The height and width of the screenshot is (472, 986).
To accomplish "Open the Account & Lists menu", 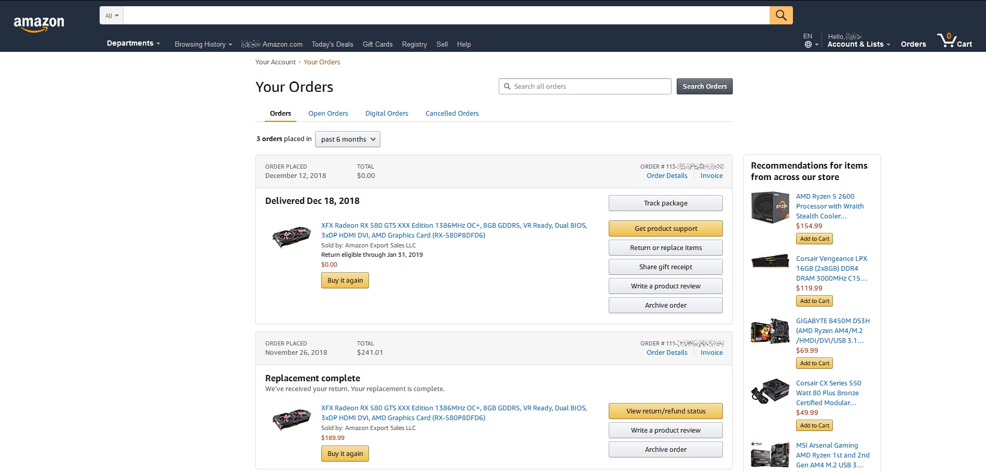I will click(x=858, y=45).
